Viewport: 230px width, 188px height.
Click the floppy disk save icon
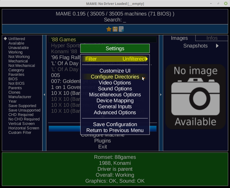[115, 29]
